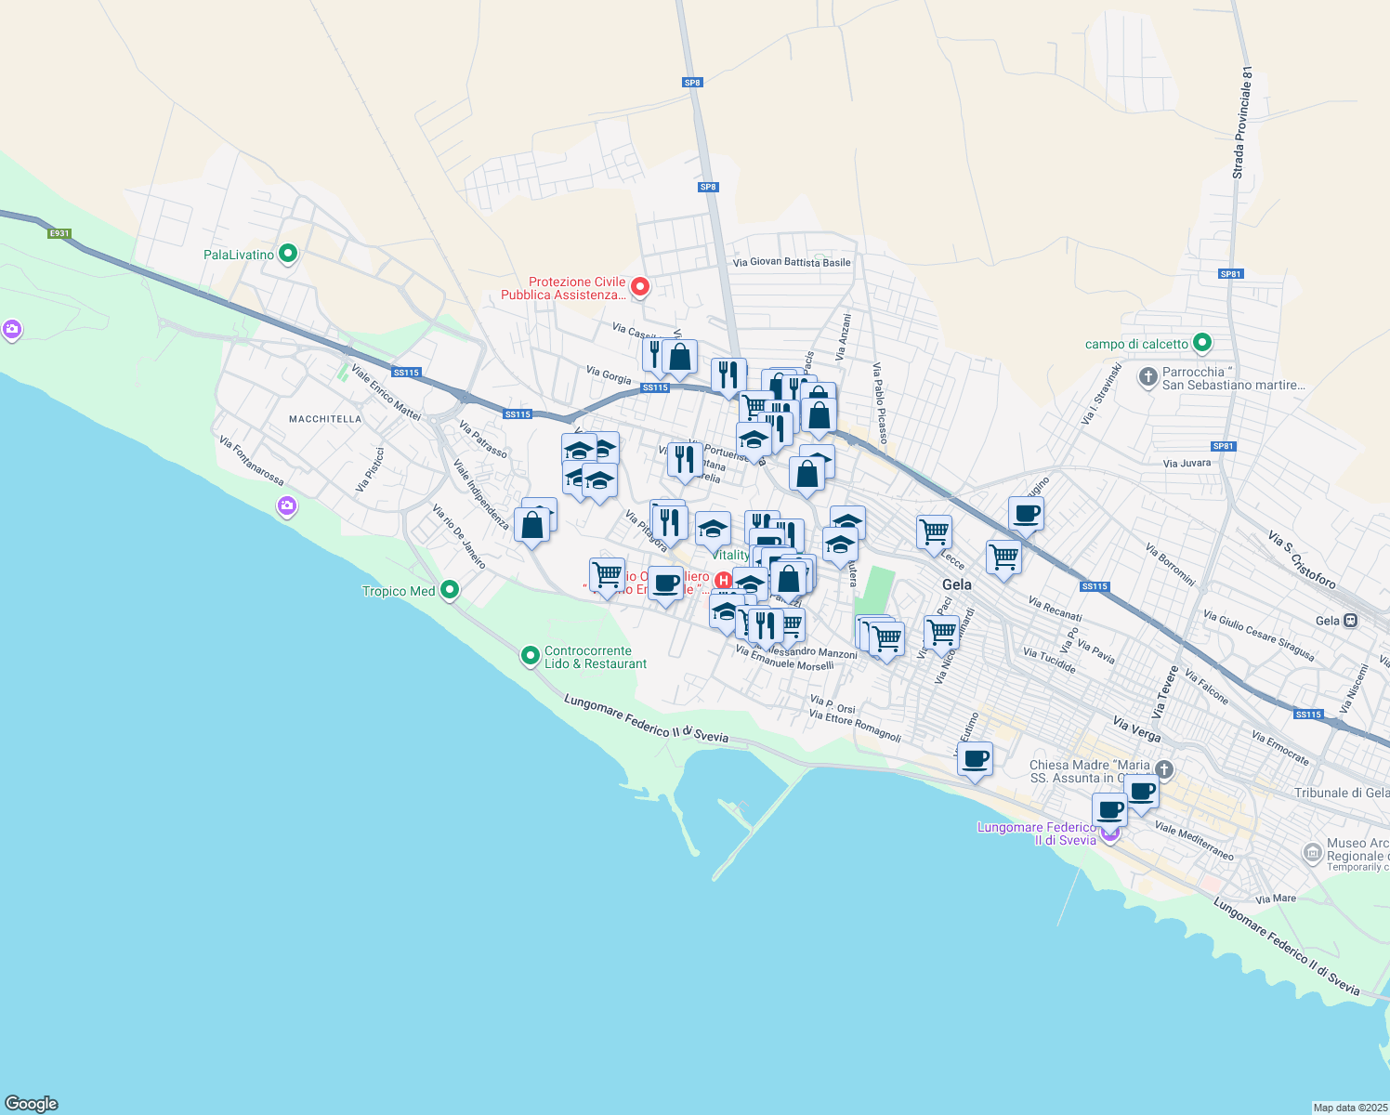Select the green PalaLivatino sports marker
Image resolution: width=1390 pixels, height=1115 pixels.
coord(286,254)
